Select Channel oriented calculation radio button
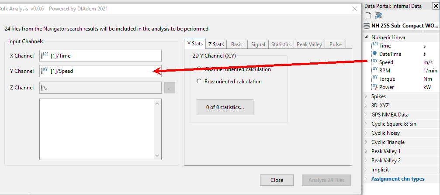440x195 pixels. click(x=200, y=69)
